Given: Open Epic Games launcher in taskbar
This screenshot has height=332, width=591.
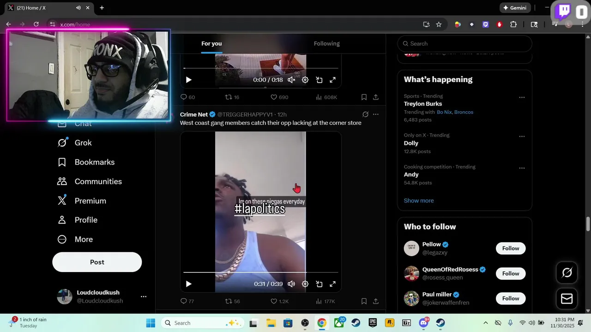Looking at the screenshot, I should pos(373,323).
